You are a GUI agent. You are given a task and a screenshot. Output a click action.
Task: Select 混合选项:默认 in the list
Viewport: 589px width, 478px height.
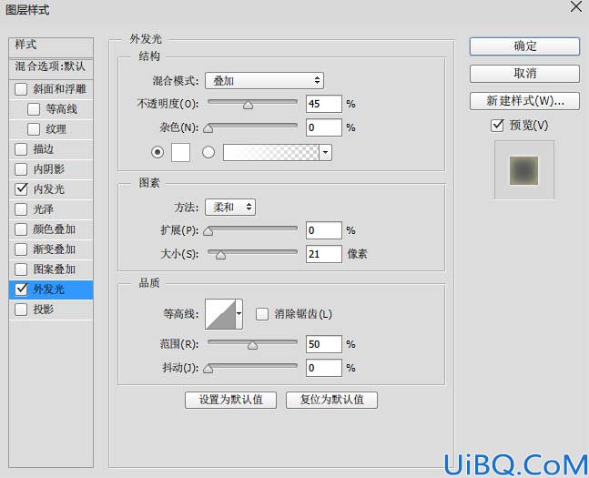51,67
